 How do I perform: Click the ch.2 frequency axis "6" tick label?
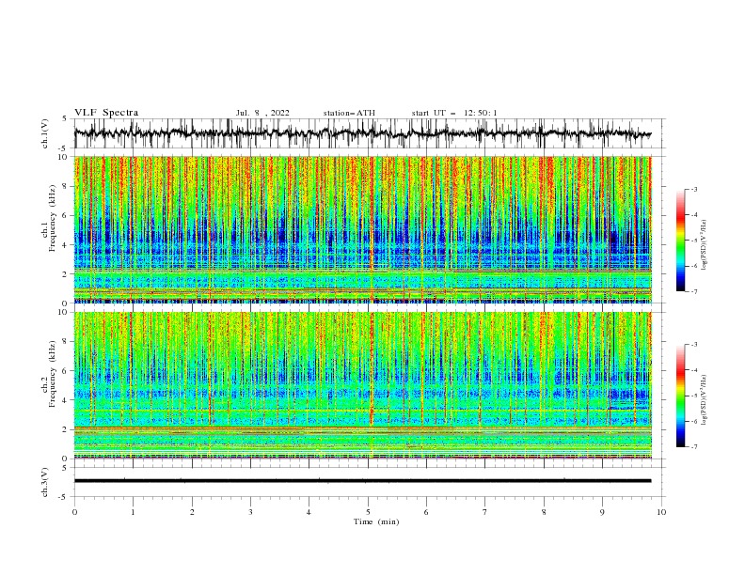click(65, 371)
